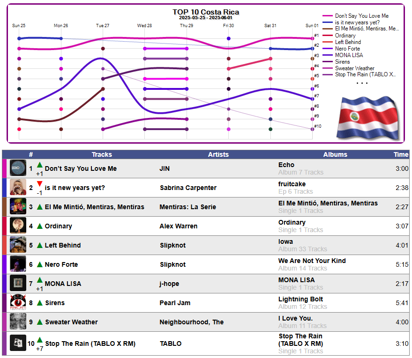
Task: Click the Artists column header
Action: tap(218, 154)
